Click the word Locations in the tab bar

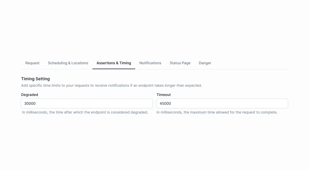[x=80, y=63]
